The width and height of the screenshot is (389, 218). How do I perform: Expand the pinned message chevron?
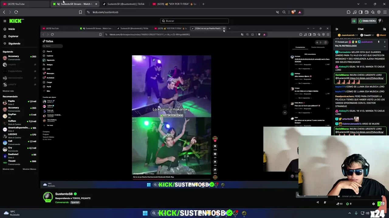coord(385,47)
